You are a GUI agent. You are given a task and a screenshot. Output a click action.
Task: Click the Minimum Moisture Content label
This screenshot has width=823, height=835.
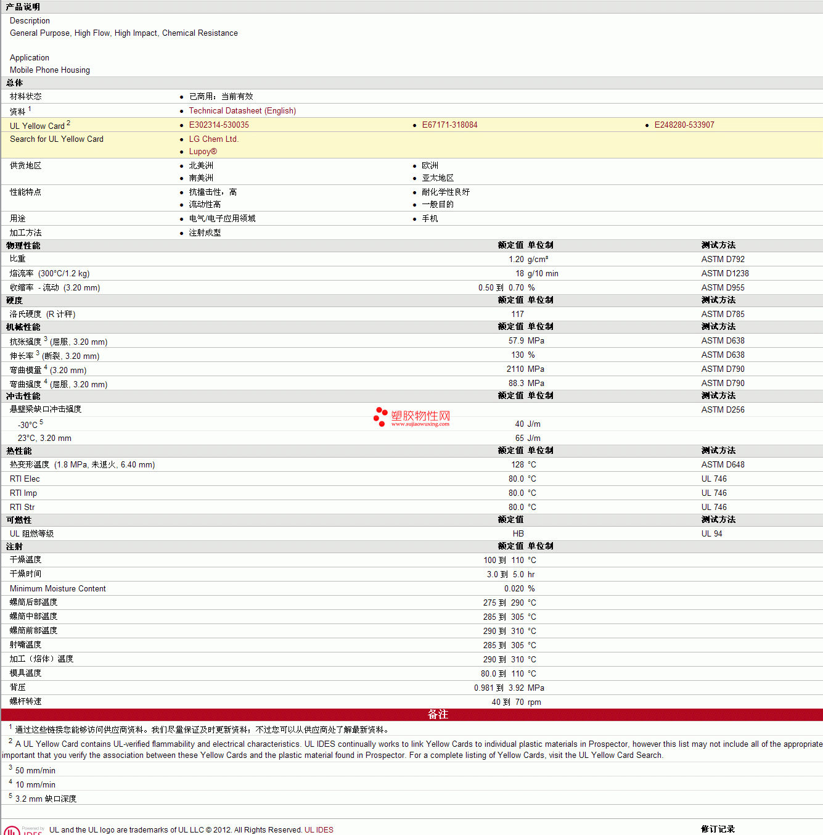58,589
